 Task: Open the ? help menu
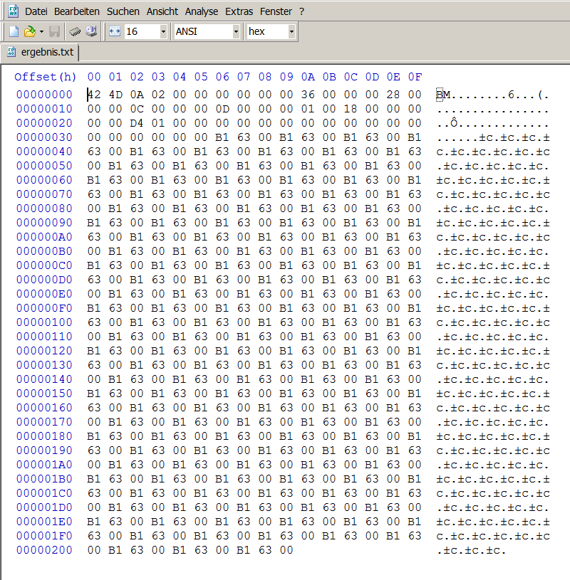301,11
